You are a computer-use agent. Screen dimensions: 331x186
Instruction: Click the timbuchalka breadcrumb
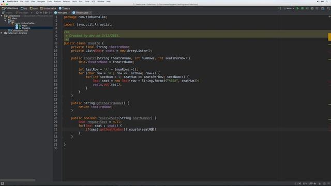click(48, 8)
